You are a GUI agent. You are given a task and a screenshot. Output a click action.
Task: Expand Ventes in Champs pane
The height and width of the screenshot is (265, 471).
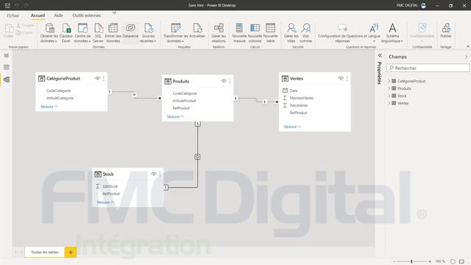point(389,103)
